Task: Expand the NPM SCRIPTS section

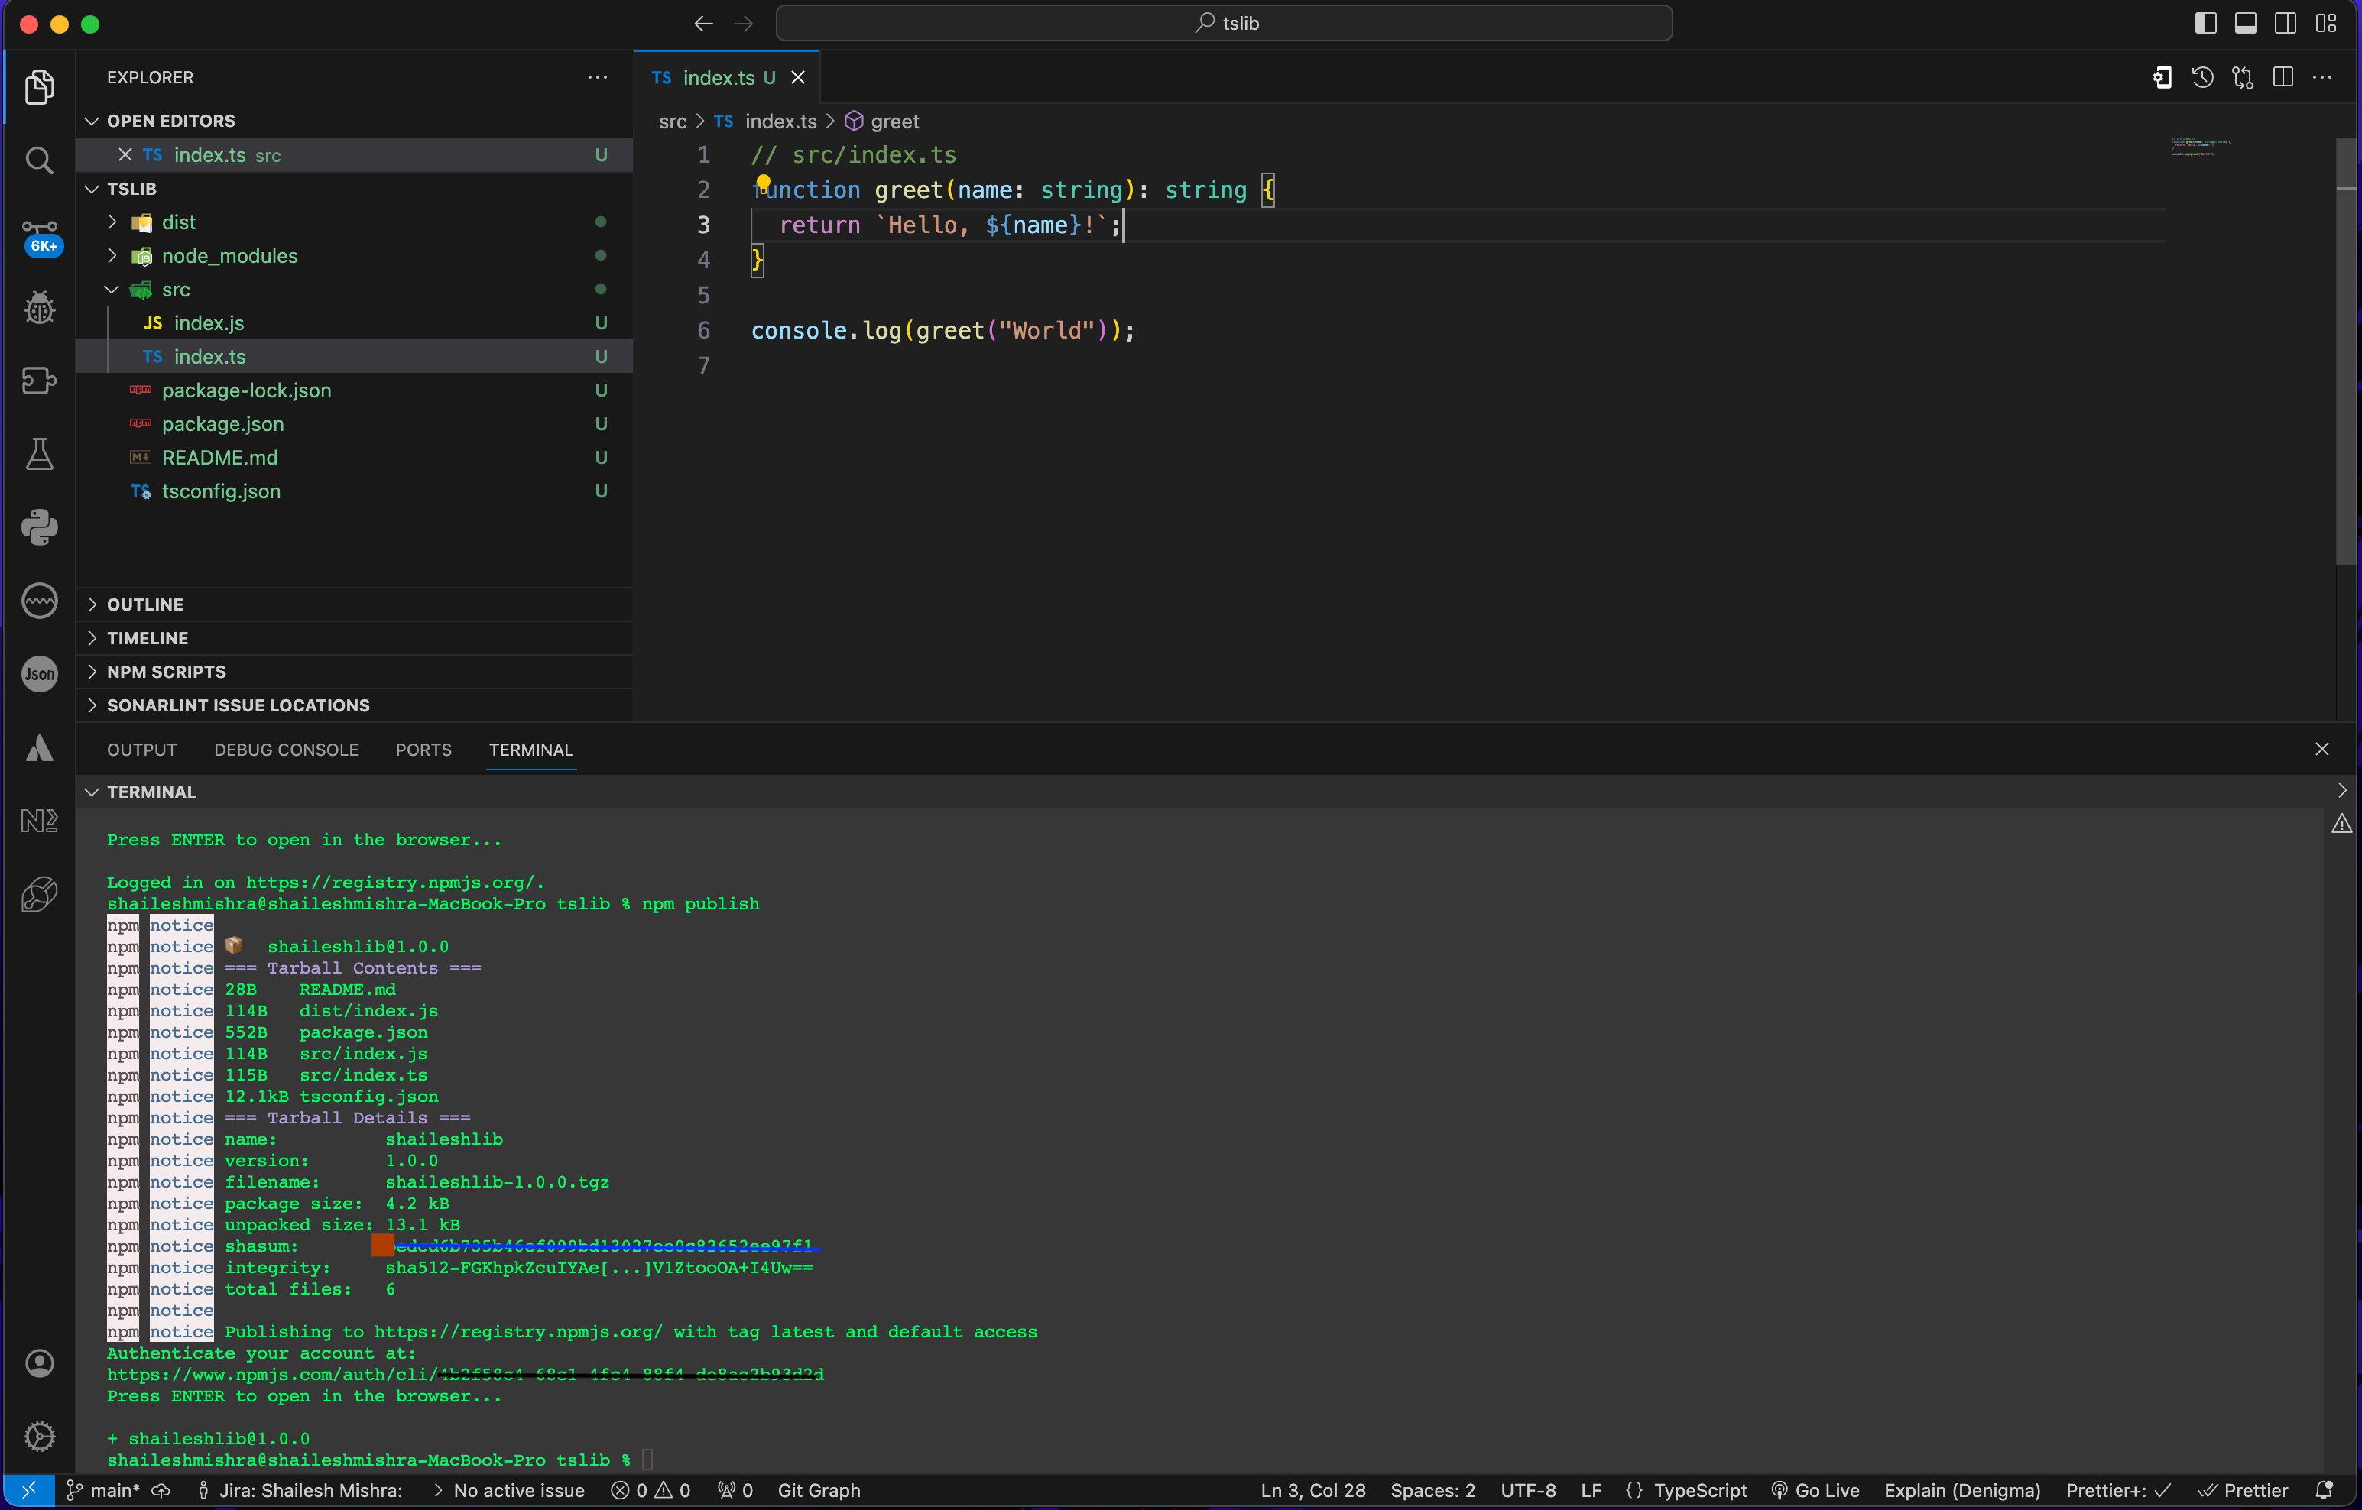Action: click(166, 672)
